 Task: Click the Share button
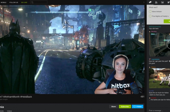click(114, 107)
